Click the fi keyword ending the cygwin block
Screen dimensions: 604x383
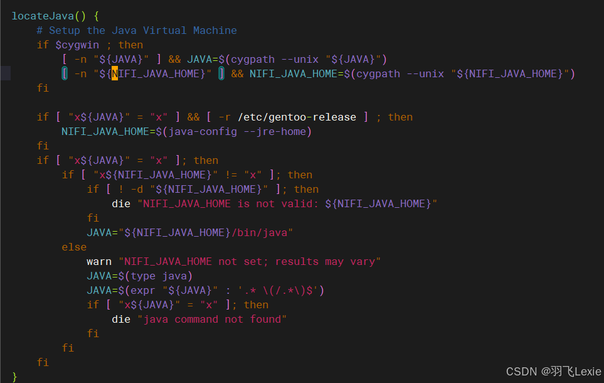pos(42,88)
